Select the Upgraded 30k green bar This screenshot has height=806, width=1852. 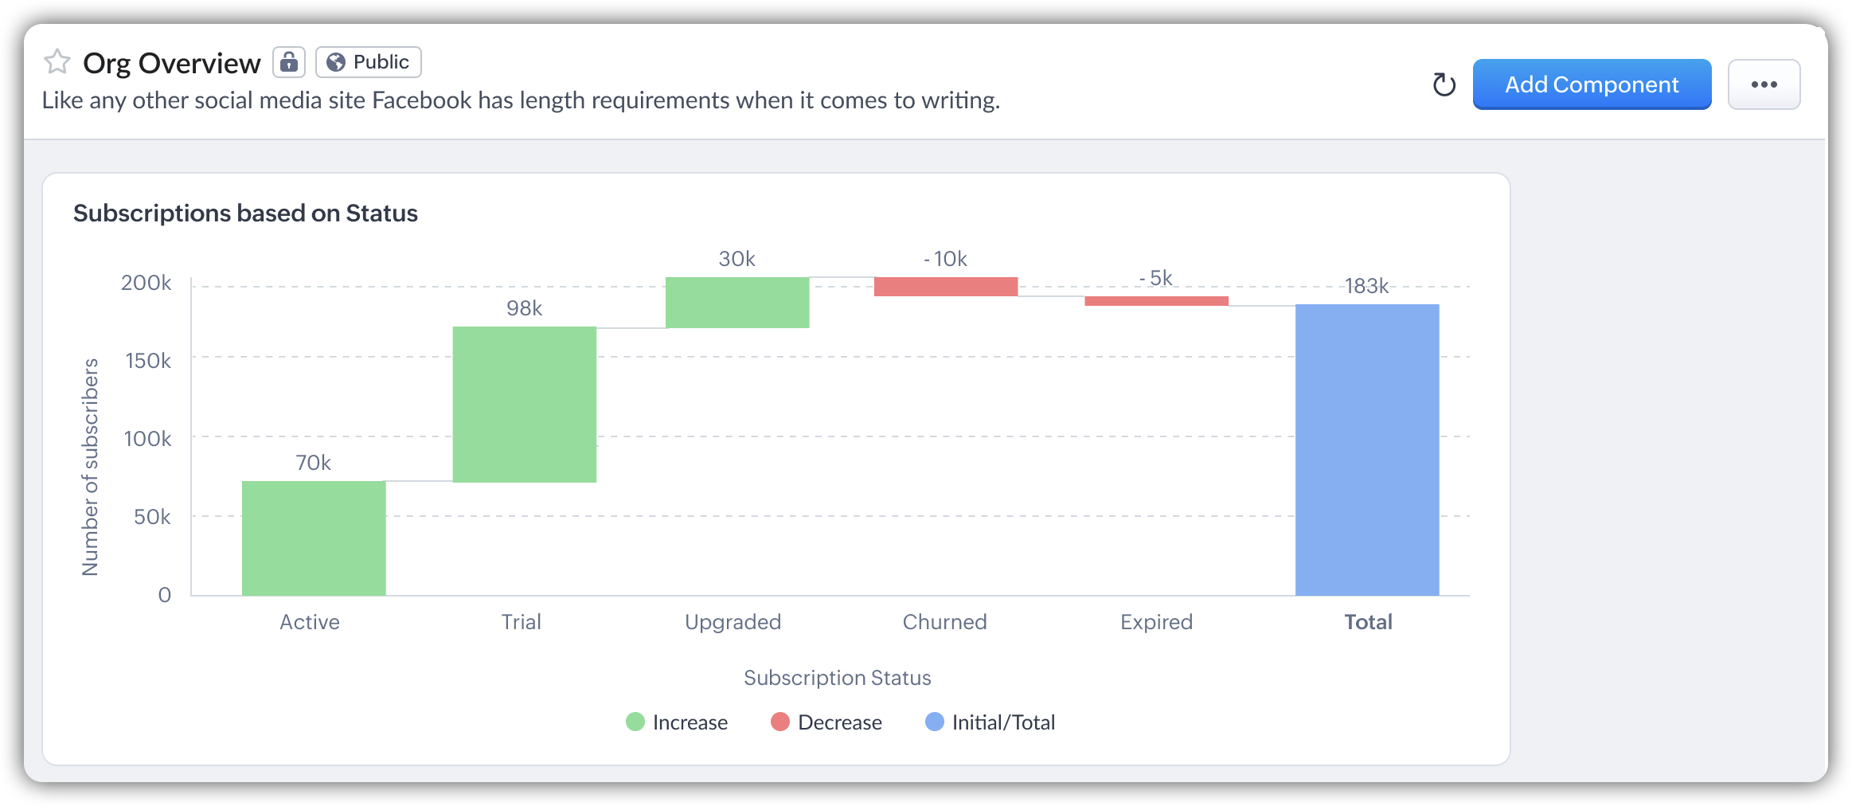coord(737,303)
